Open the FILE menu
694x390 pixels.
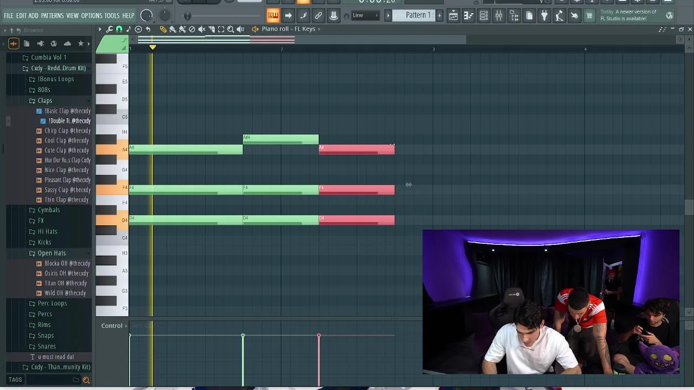(9, 16)
